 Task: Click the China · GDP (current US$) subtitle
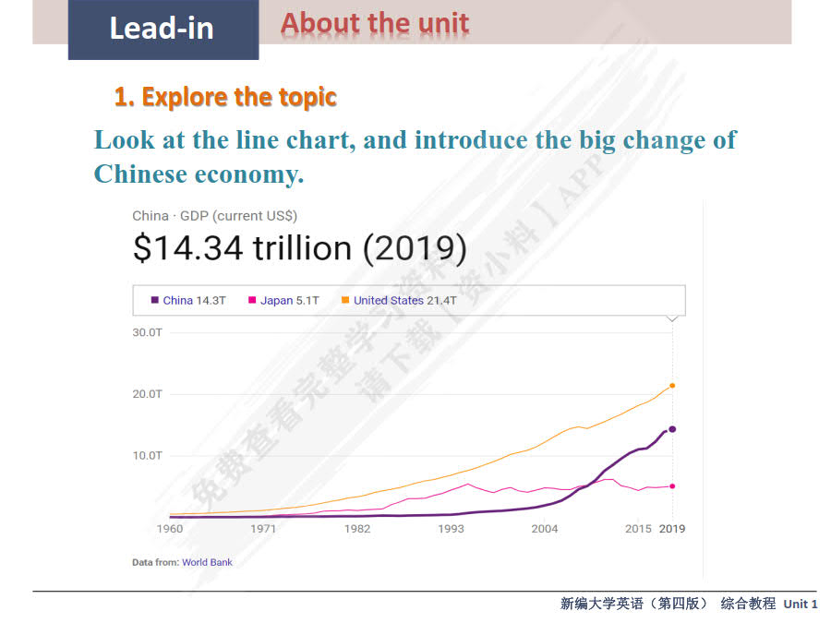pos(214,216)
